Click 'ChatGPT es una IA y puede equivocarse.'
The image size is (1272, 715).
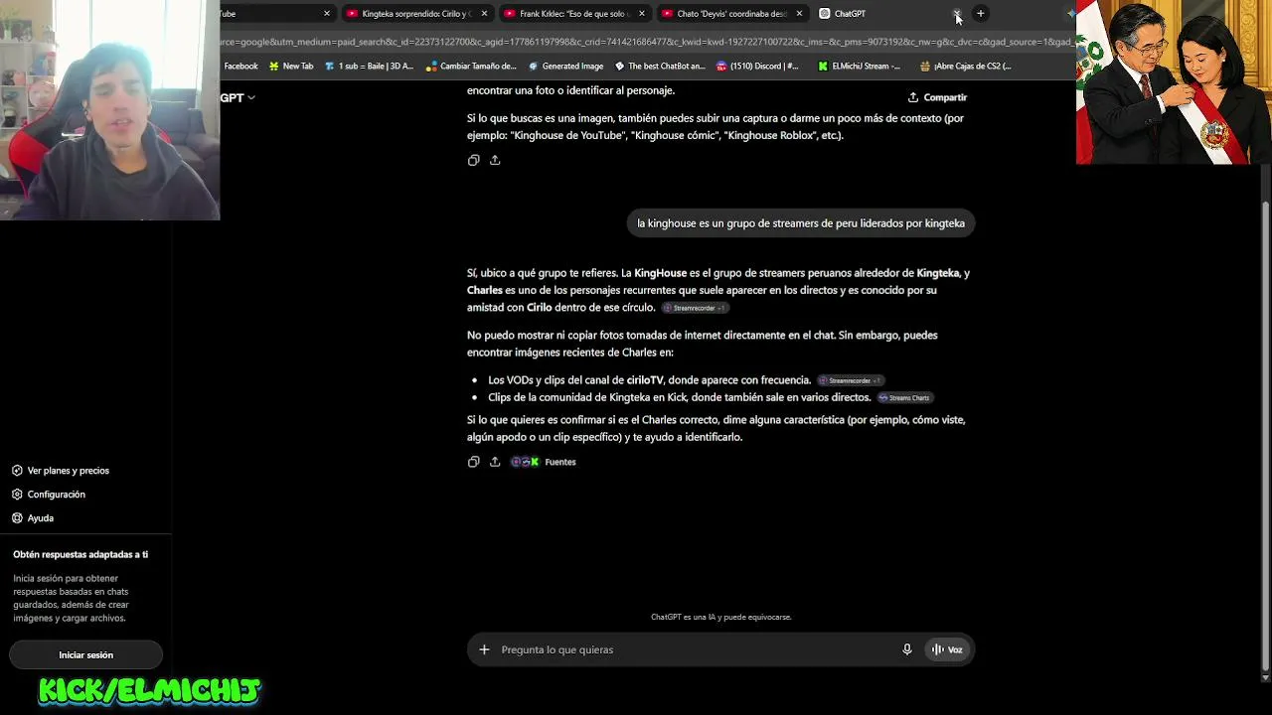[721, 617]
